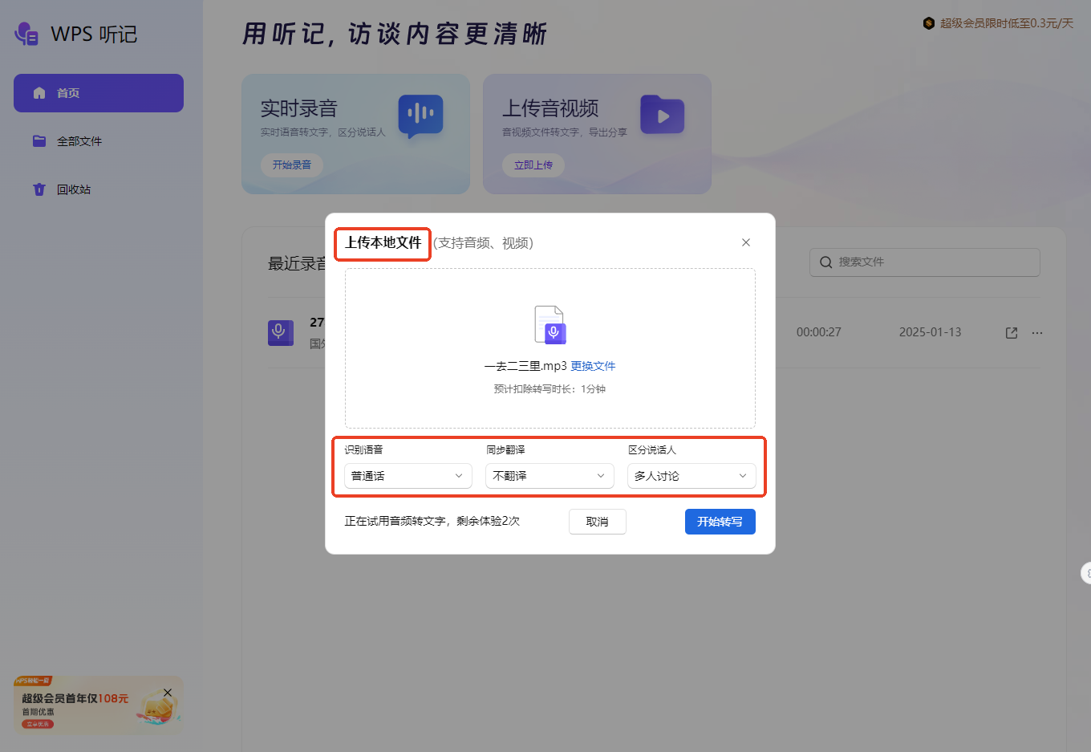Open the 回收站 trash icon
The image size is (1091, 752).
click(39, 189)
